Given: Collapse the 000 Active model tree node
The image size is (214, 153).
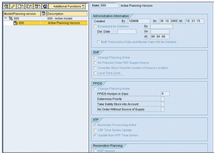Looking at the screenshot, I should click(5, 18).
